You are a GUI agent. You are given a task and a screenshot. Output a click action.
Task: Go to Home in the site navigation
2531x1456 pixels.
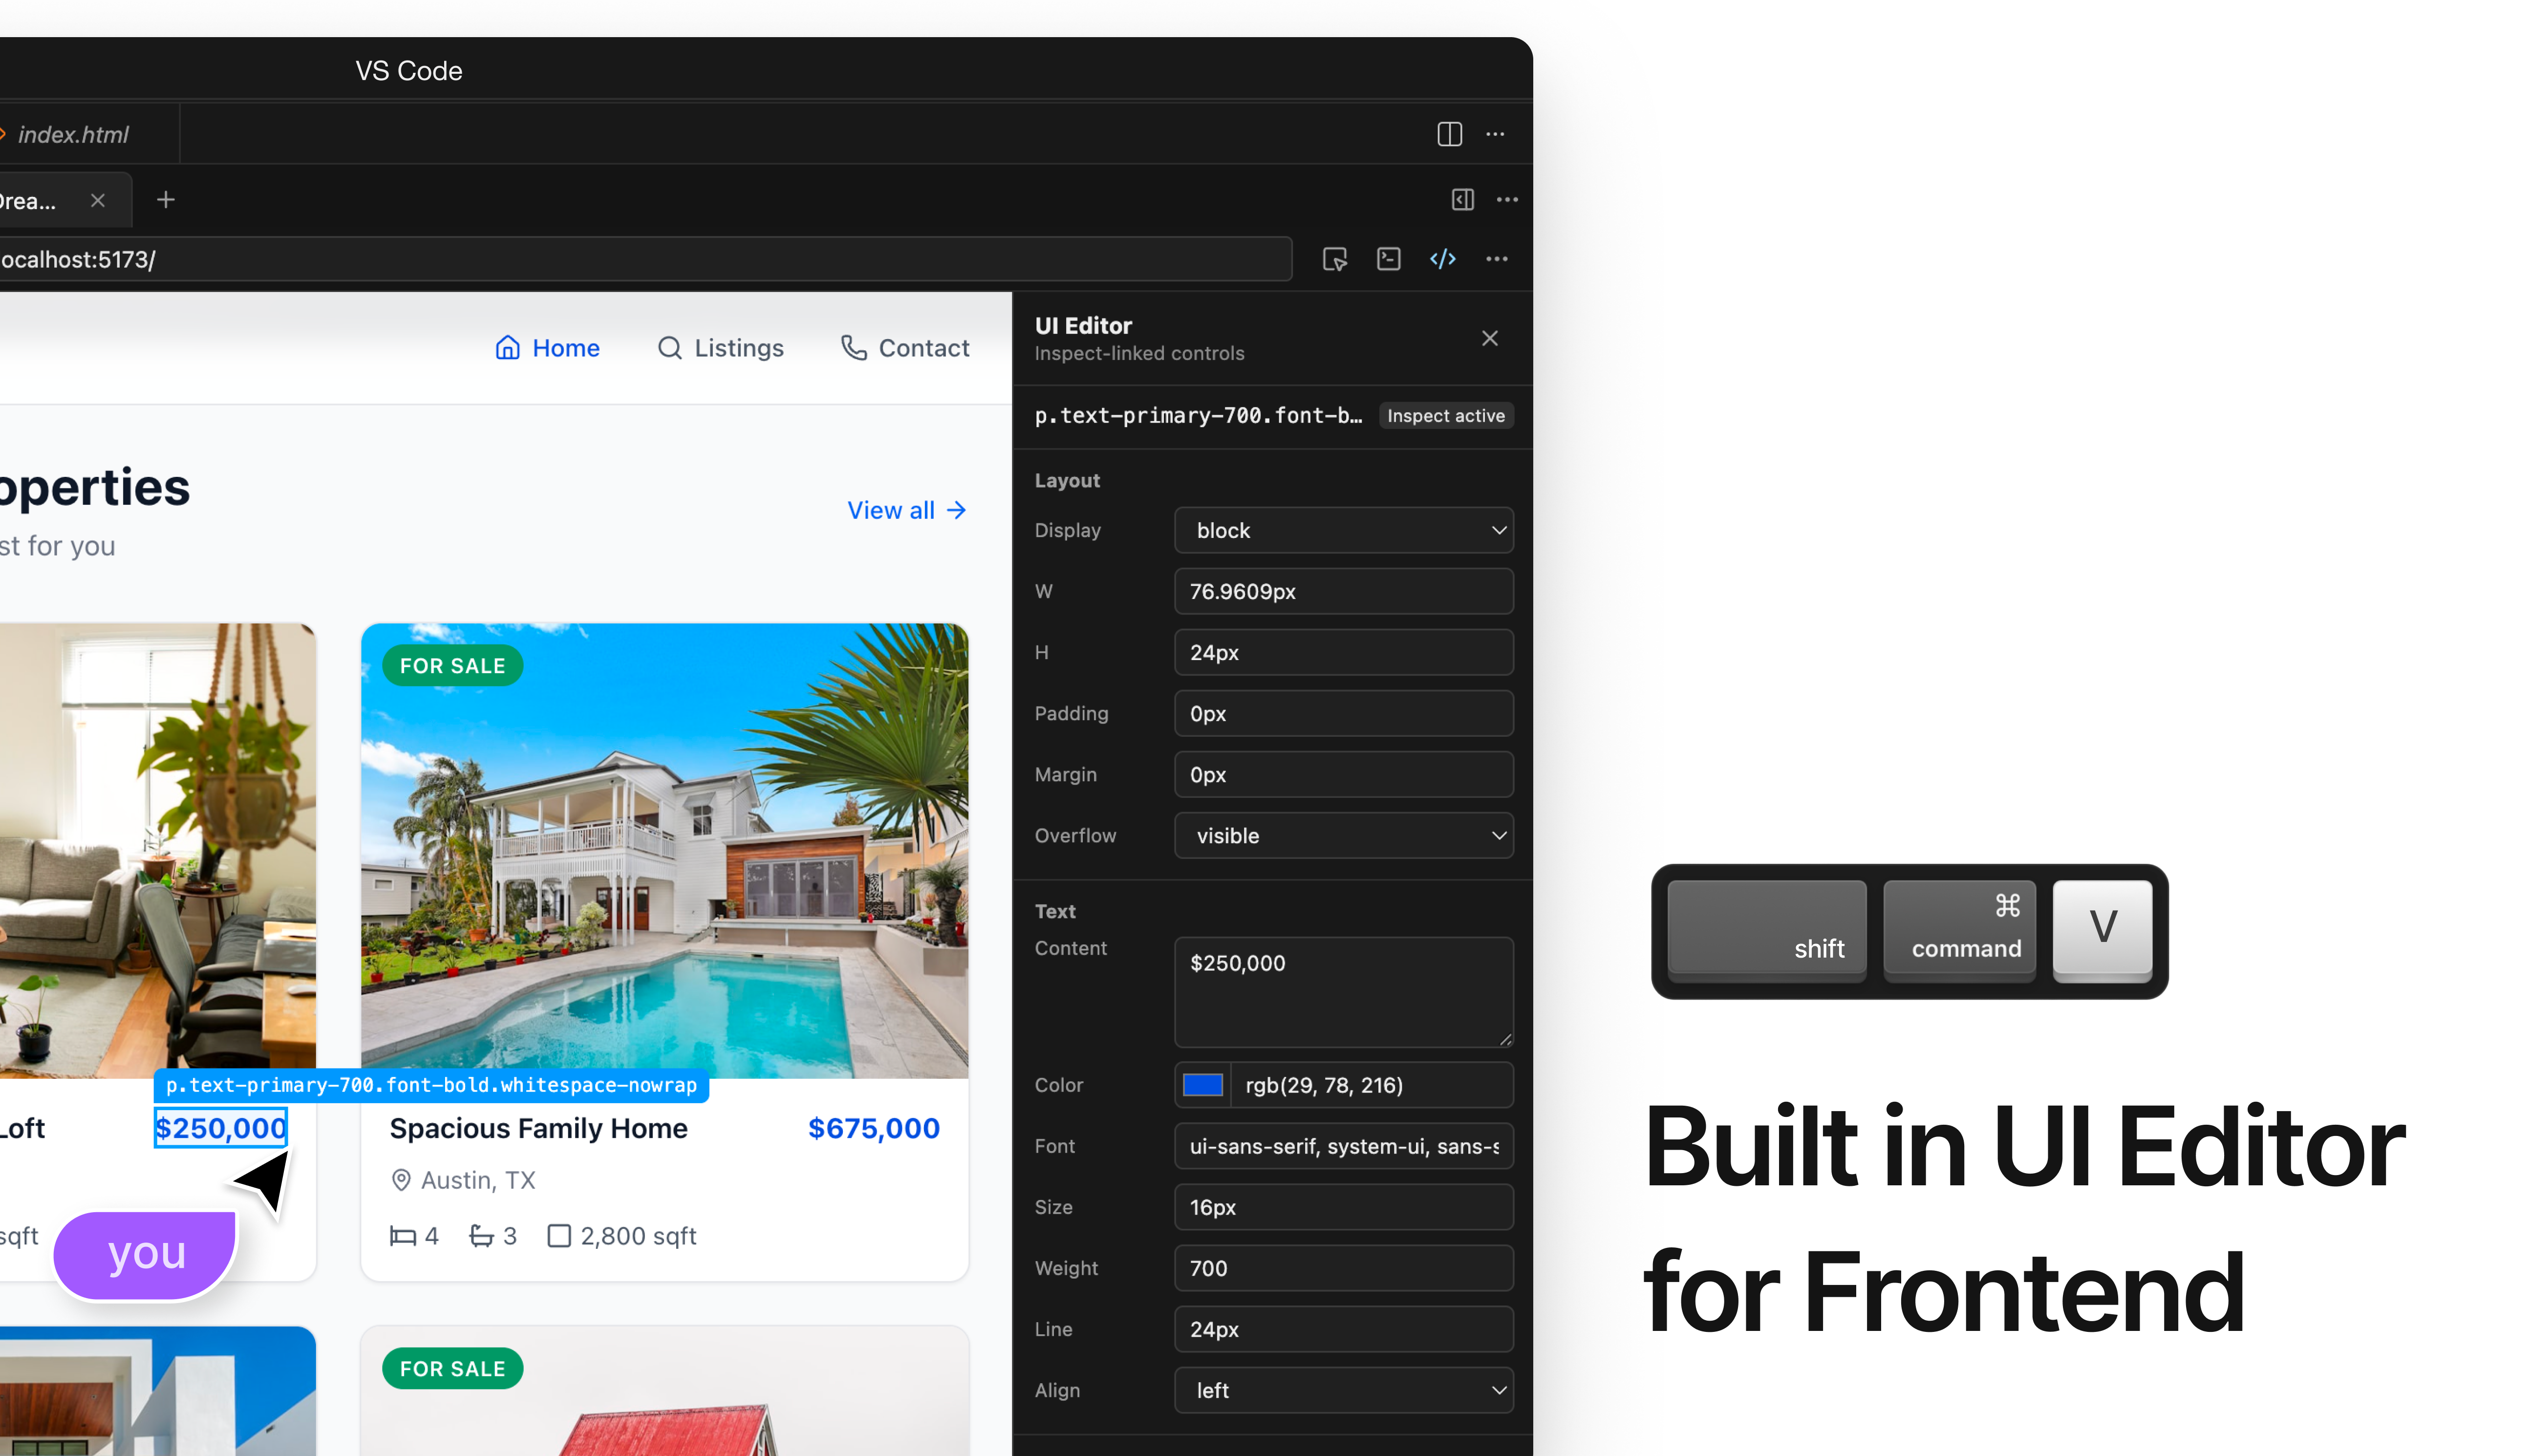[x=547, y=348]
